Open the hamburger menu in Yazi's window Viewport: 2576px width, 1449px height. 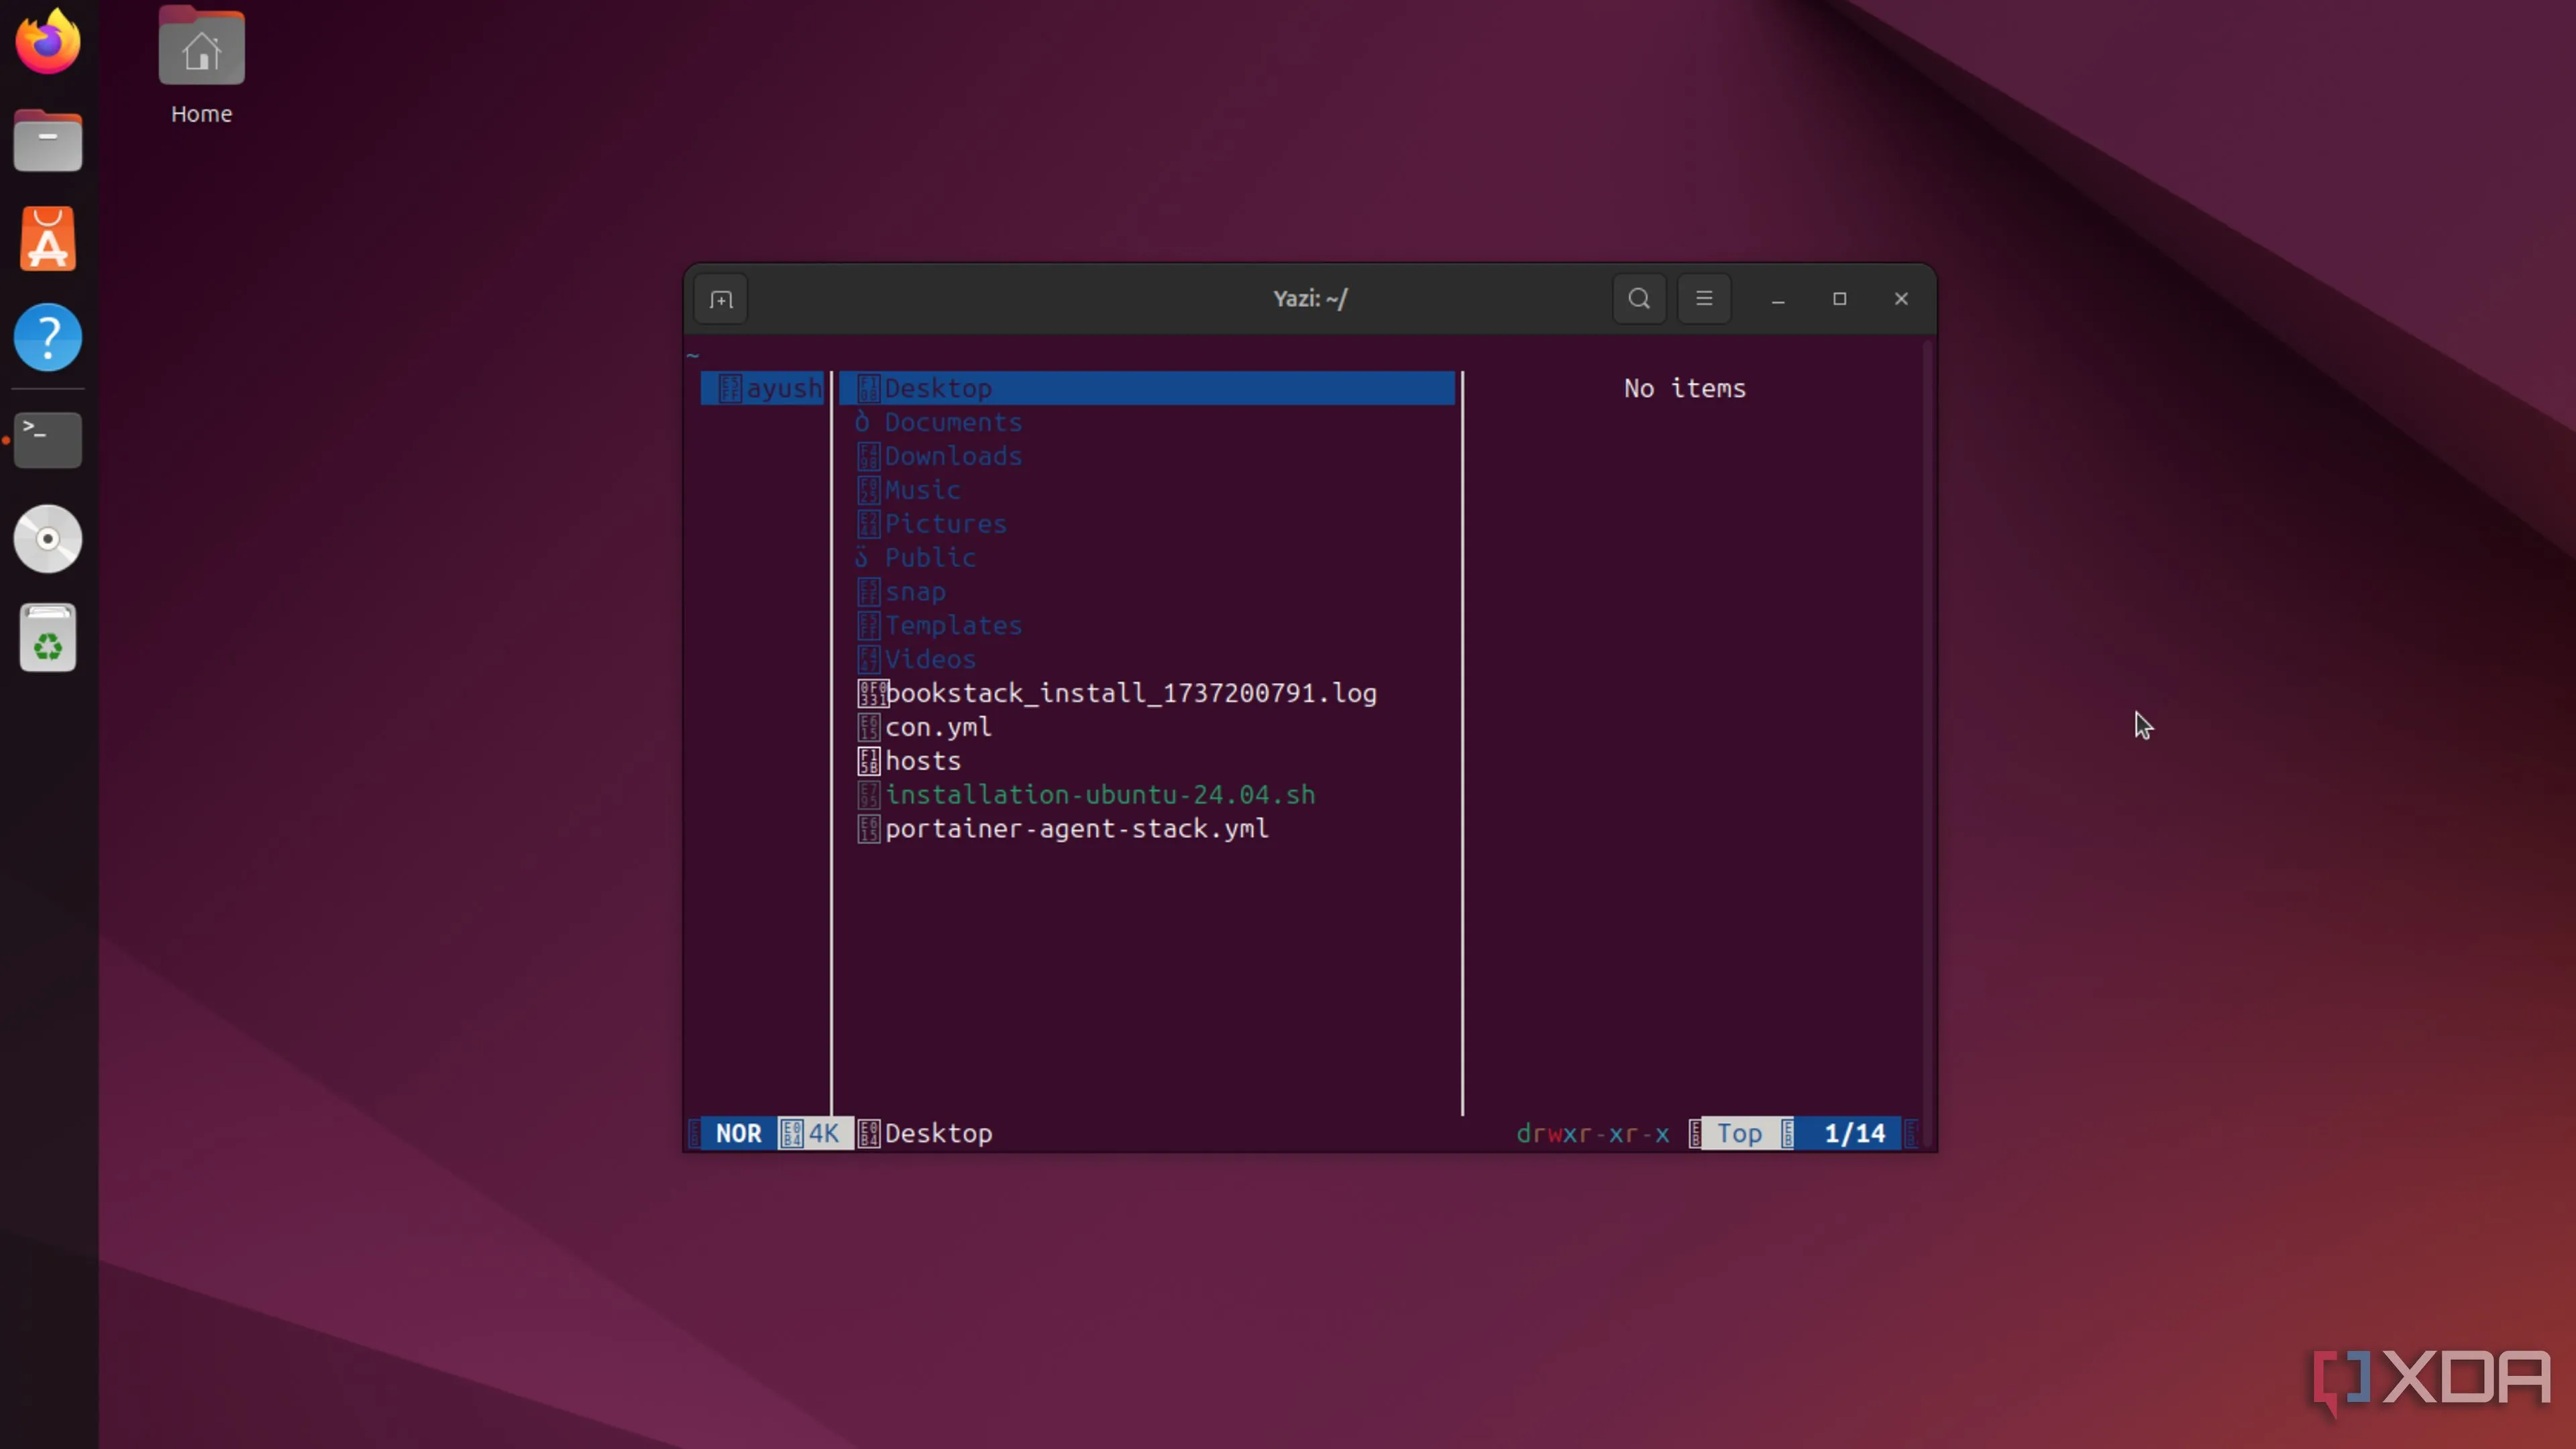click(1703, 298)
